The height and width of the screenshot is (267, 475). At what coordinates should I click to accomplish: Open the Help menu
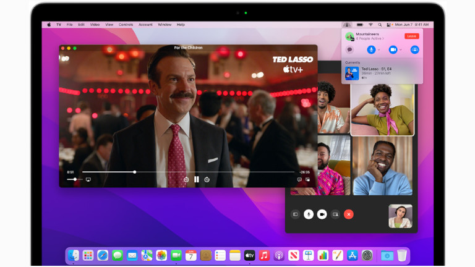(x=181, y=25)
